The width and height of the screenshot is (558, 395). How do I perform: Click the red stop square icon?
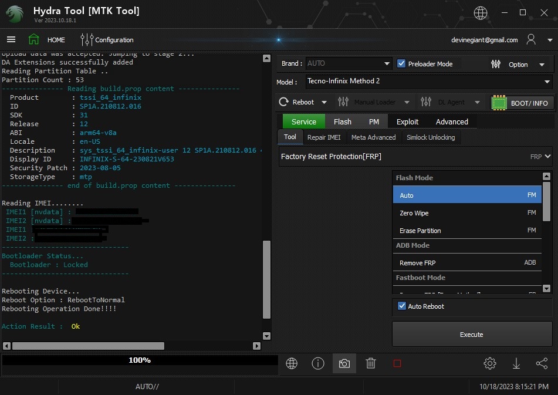click(x=397, y=363)
